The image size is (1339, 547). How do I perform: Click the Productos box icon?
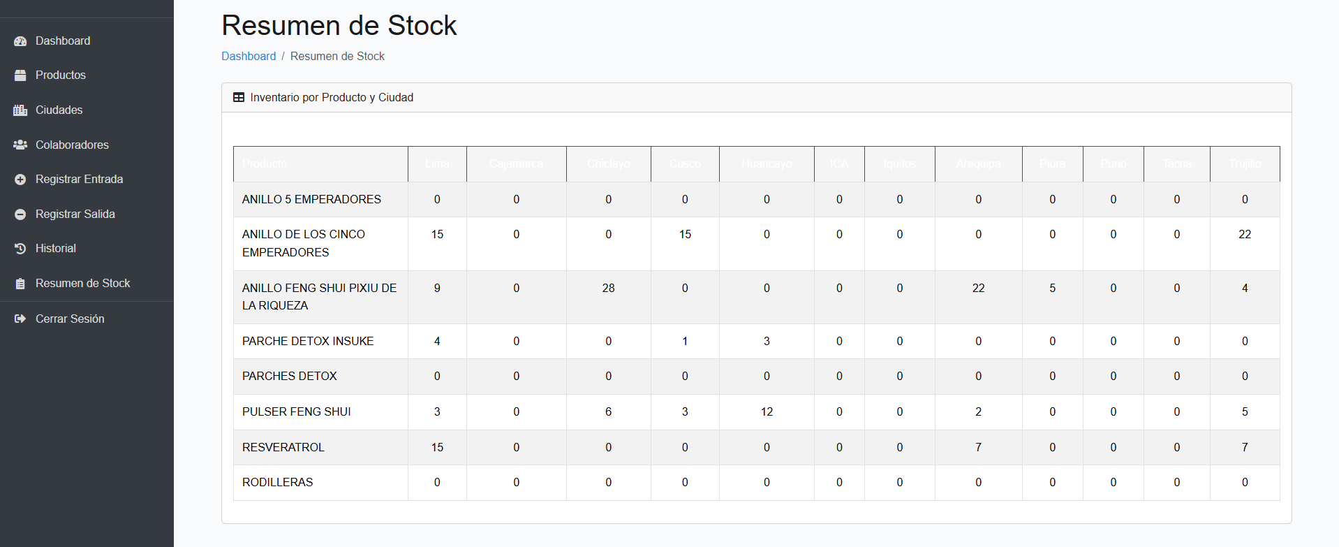(x=20, y=75)
